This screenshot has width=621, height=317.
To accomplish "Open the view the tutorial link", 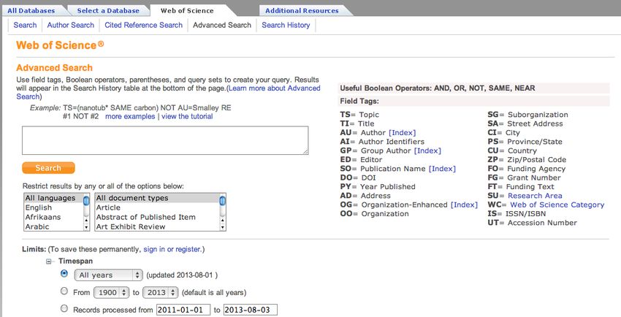I will 187,116.
